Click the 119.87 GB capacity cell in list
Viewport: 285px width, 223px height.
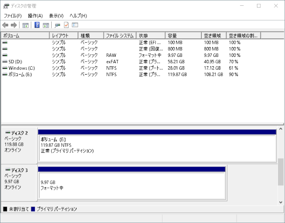pos(177,74)
